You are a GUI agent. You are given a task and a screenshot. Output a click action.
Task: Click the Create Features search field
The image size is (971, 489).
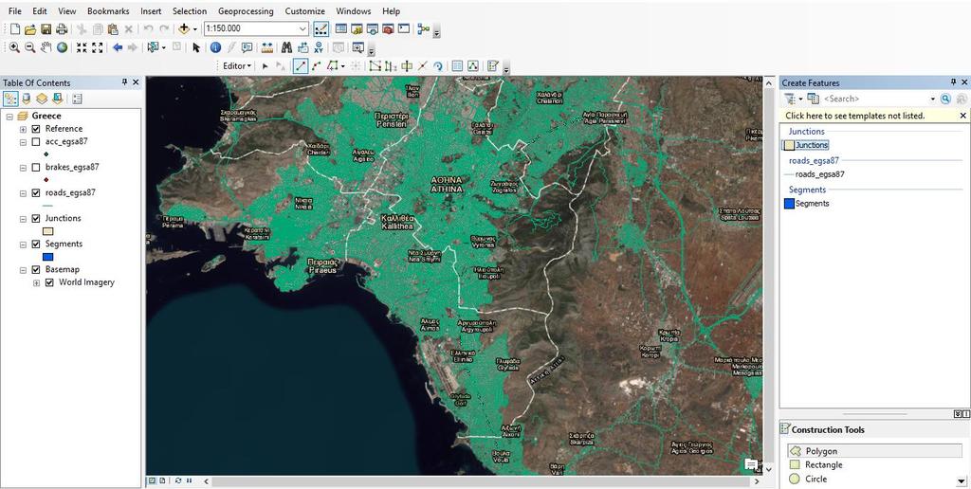[x=874, y=100]
